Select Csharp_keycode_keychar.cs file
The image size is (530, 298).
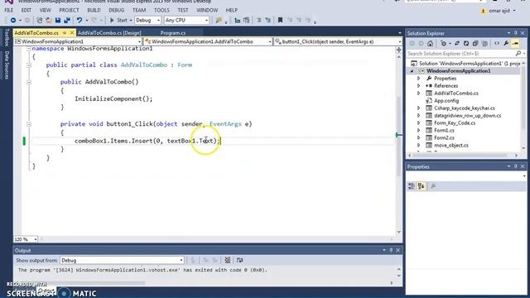click(464, 108)
